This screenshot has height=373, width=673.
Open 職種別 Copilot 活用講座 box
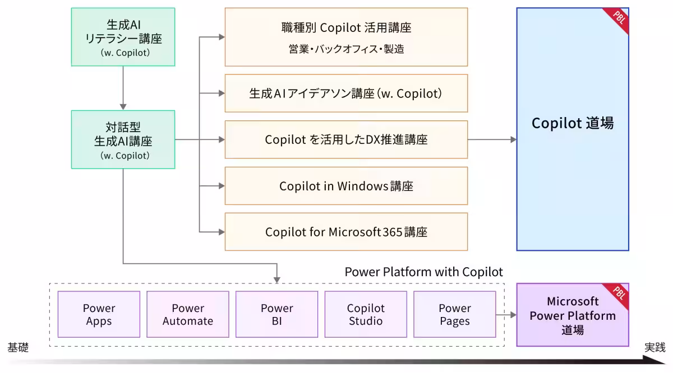(346, 37)
